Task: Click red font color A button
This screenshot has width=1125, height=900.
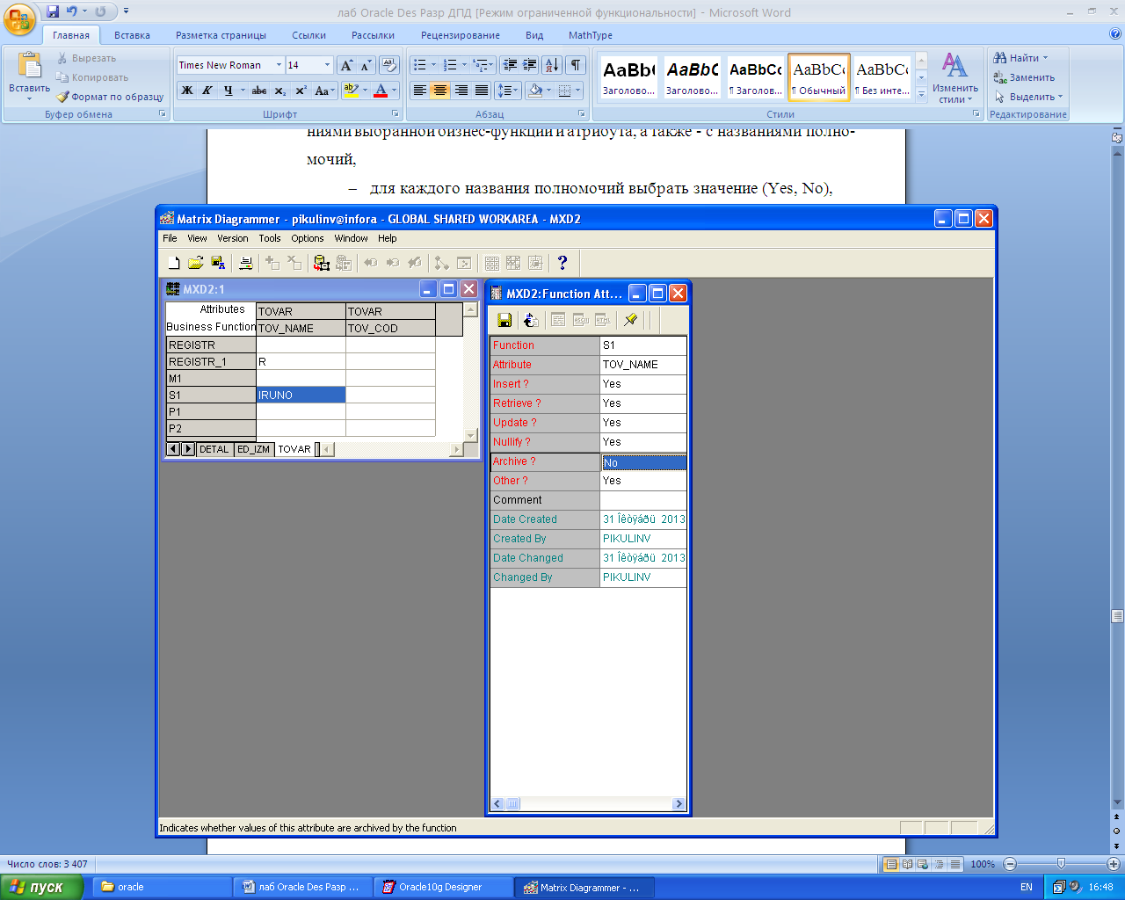Action: point(381,91)
